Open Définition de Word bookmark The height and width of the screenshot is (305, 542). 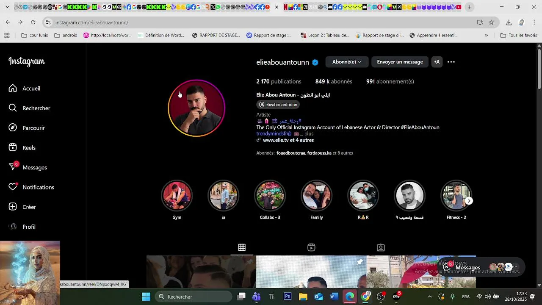pos(161,35)
